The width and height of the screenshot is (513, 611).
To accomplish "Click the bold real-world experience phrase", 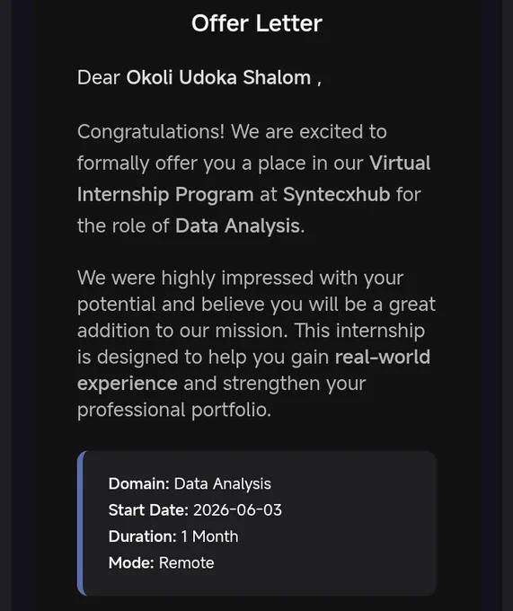I will 254,370.
